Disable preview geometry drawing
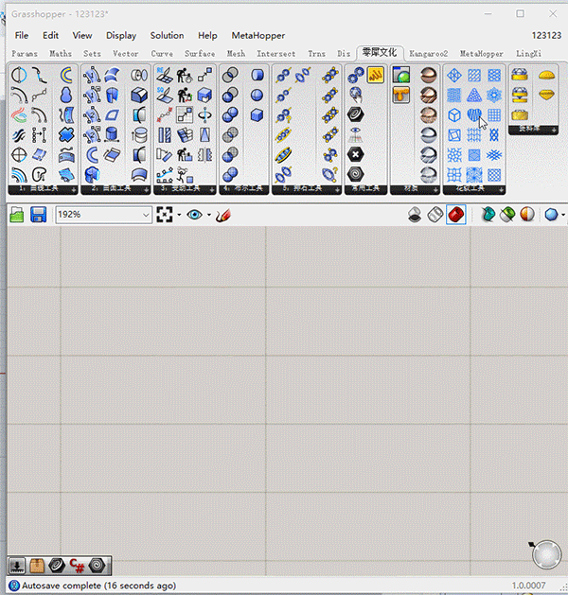 [415, 215]
